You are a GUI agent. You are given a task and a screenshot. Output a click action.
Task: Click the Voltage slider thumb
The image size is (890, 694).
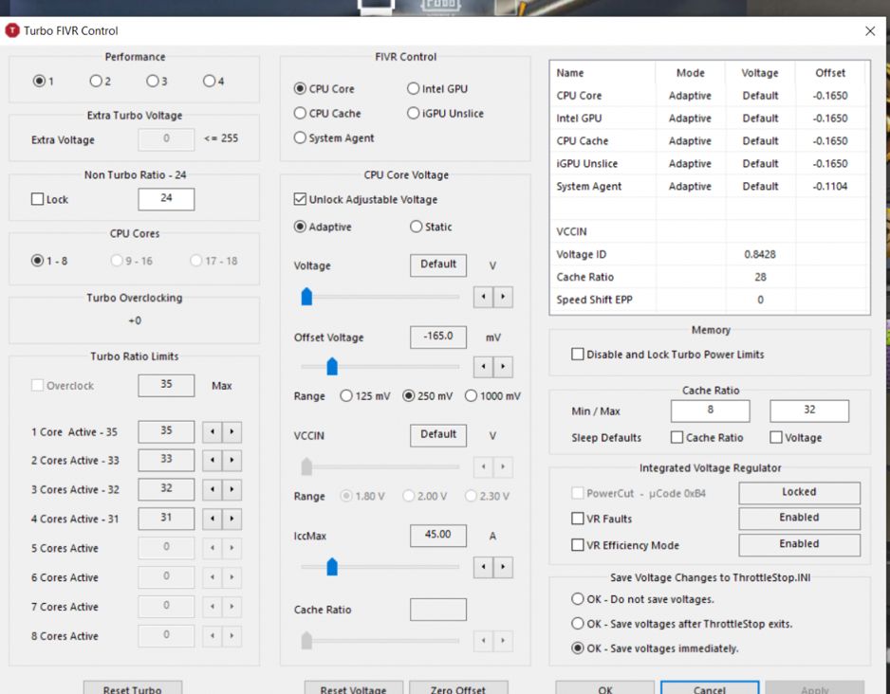point(306,297)
